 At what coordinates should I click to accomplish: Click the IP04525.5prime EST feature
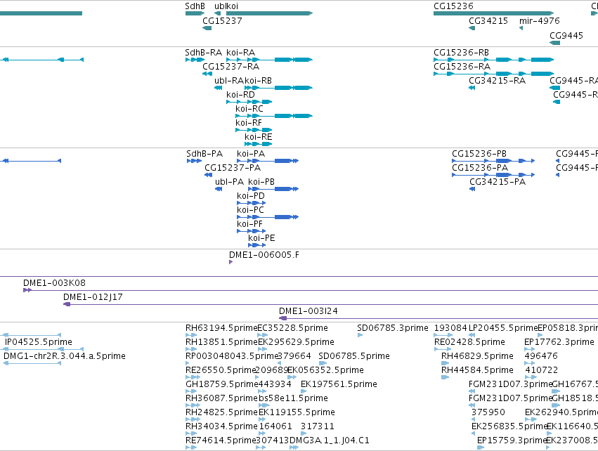click(x=44, y=349)
